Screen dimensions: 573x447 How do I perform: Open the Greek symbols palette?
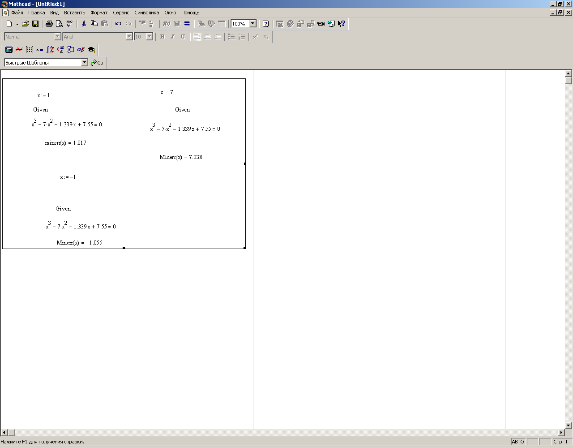[81, 50]
